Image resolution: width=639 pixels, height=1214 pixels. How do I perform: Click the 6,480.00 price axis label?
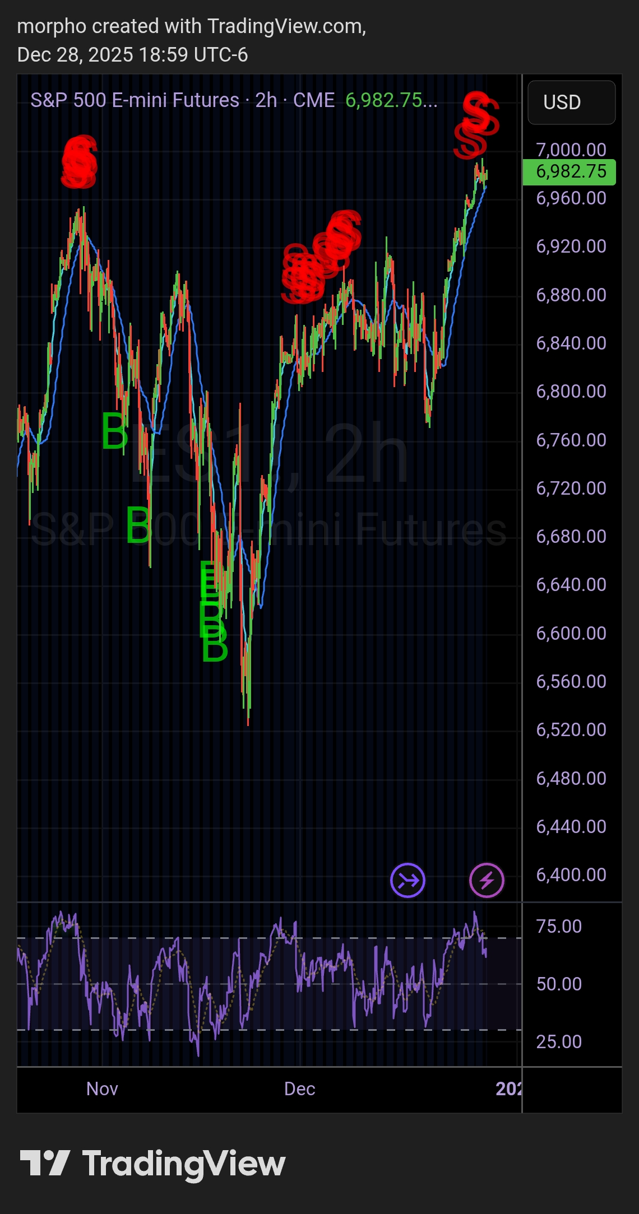571,779
